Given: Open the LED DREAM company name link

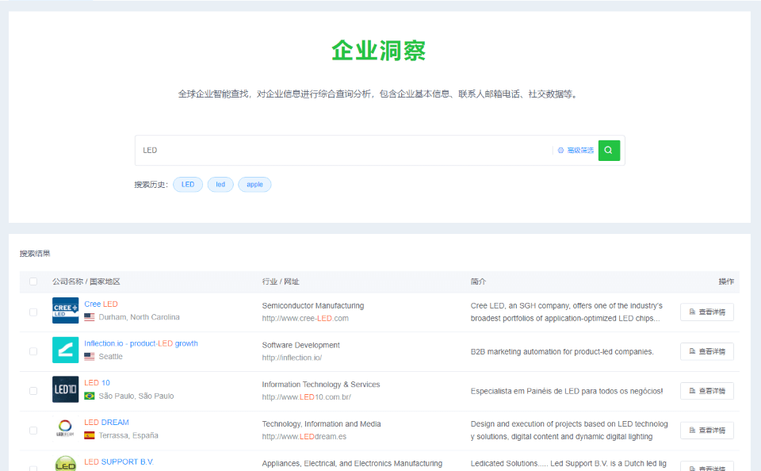Looking at the screenshot, I should 106,423.
